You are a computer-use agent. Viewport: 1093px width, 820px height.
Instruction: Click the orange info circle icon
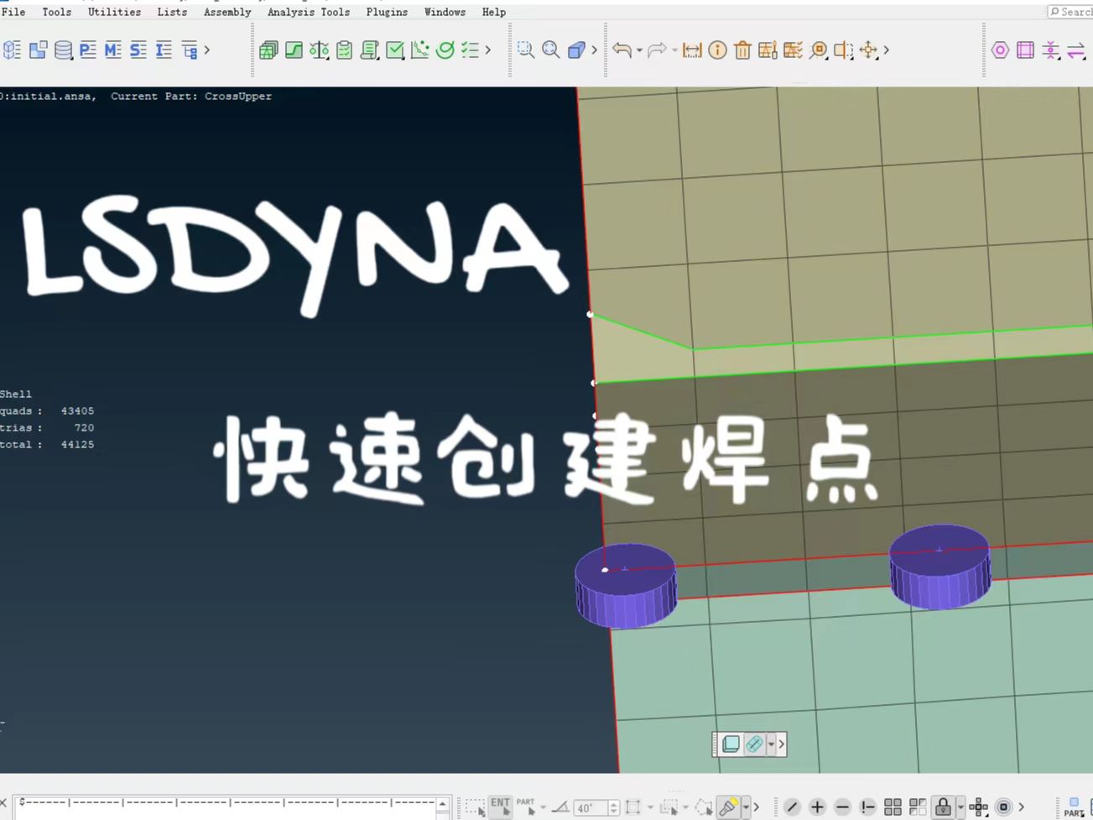[x=717, y=50]
